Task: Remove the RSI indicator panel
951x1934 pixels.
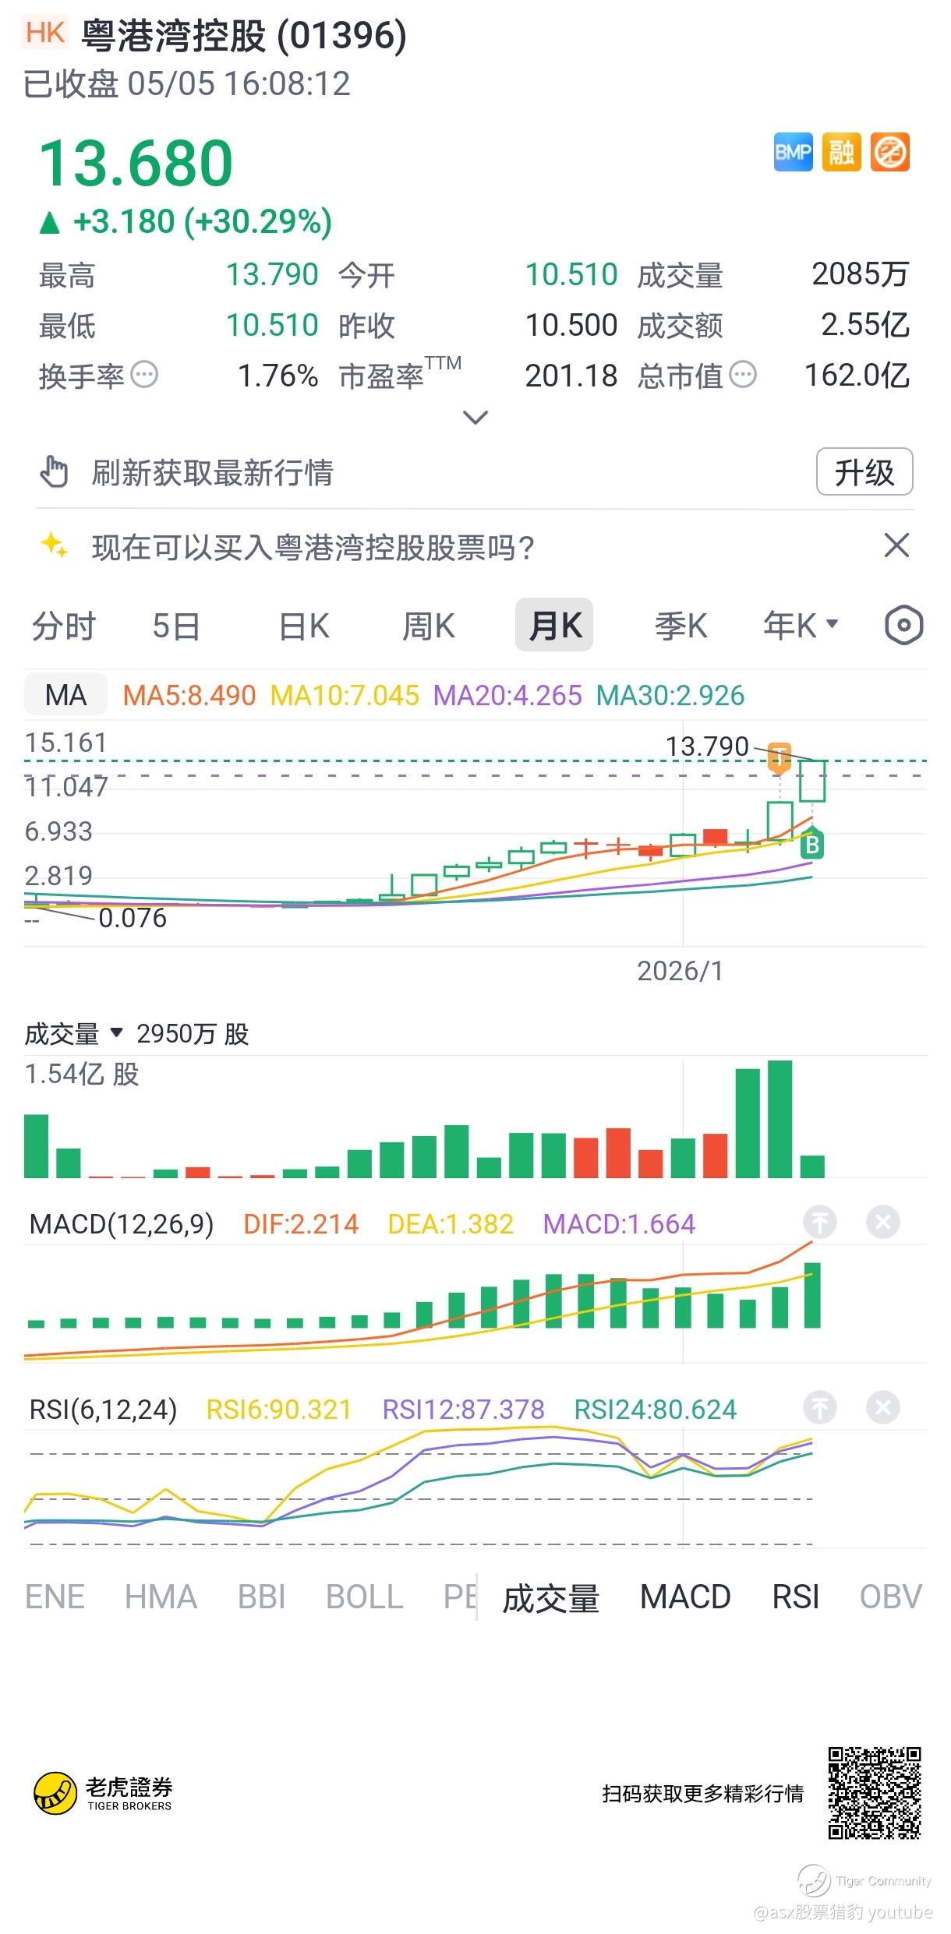Action: [x=883, y=1407]
